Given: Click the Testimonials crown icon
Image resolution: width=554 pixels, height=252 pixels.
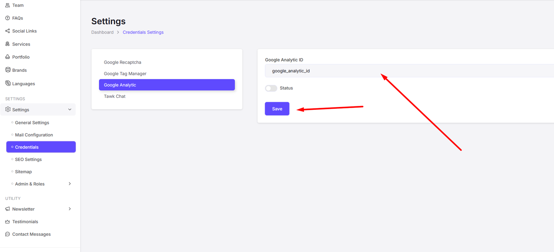Looking at the screenshot, I should pyautogui.click(x=8, y=222).
